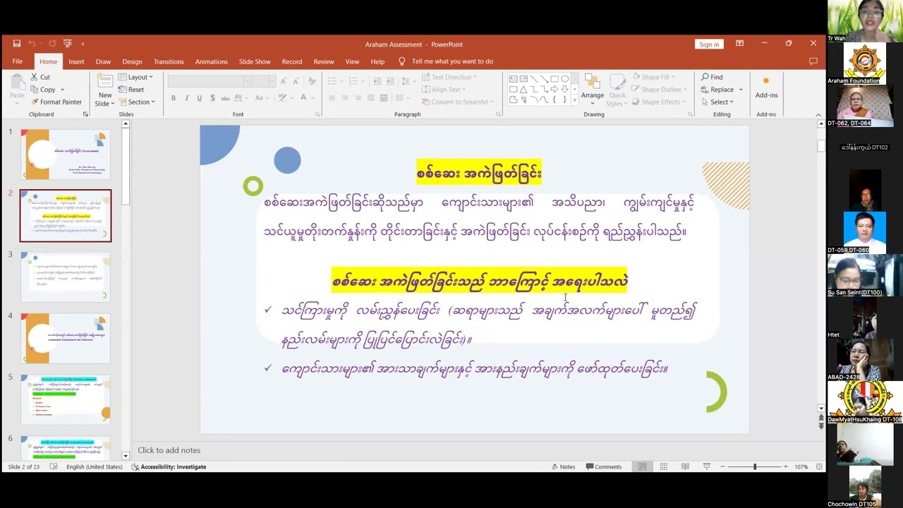The image size is (903, 508).
Task: Toggle center text alignment
Action: pyautogui.click(x=345, y=98)
